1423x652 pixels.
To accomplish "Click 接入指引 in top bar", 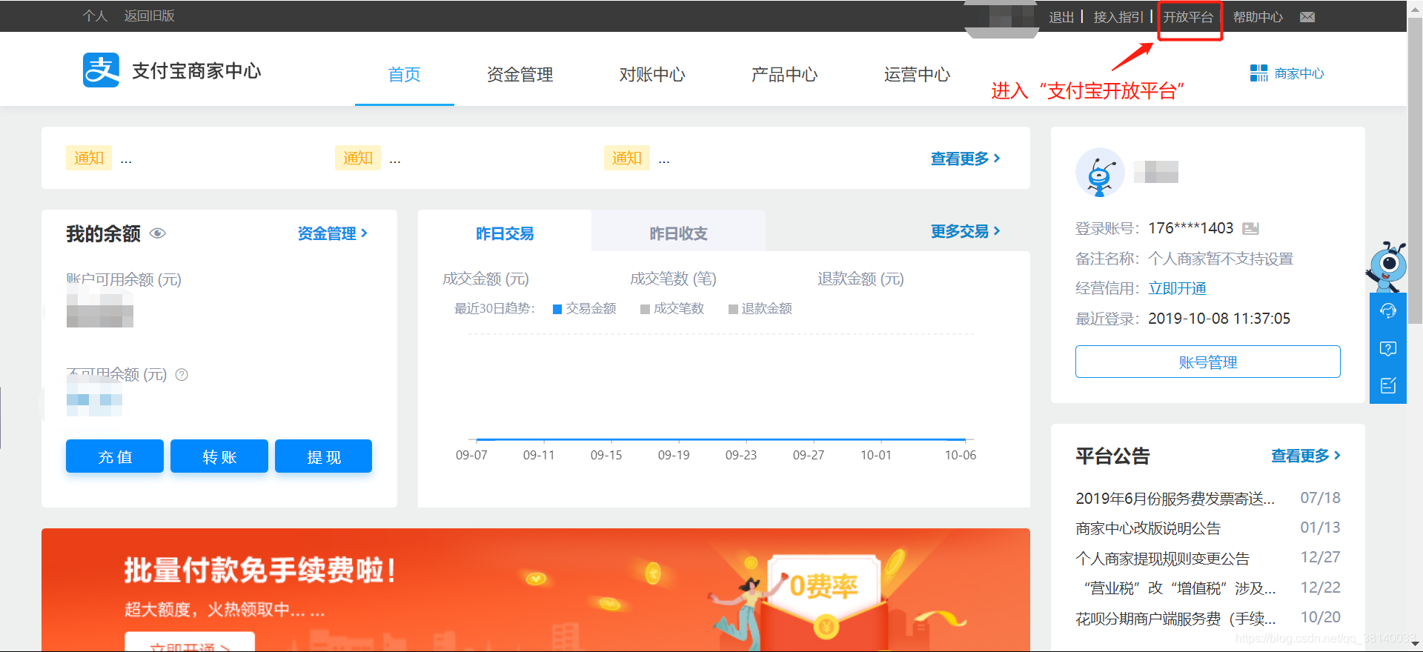I will [1118, 17].
